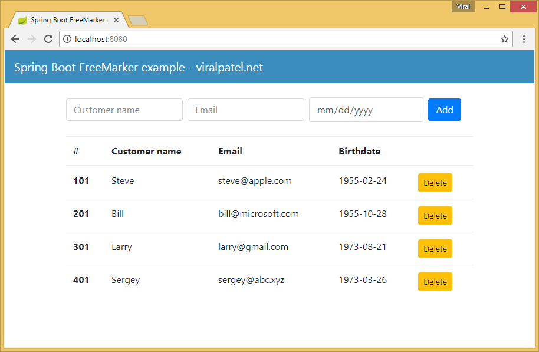Viewport: 539px width, 352px height.
Task: Maximize the browser window
Action: click(502, 6)
